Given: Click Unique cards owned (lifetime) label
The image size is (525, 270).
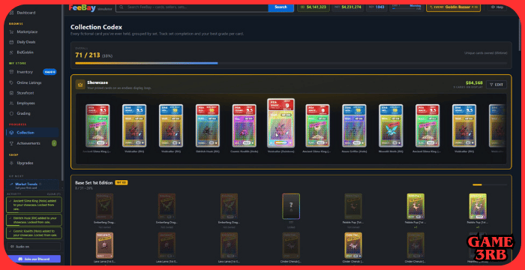Looking at the screenshot, I should [485, 53].
